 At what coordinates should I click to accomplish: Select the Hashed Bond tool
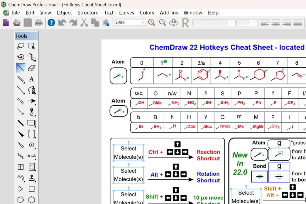(x=21, y=101)
